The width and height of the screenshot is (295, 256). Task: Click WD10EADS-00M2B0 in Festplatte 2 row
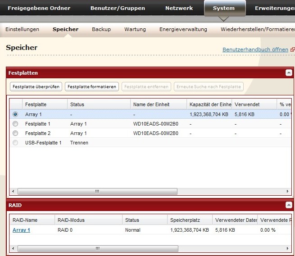pyautogui.click(x=155, y=133)
